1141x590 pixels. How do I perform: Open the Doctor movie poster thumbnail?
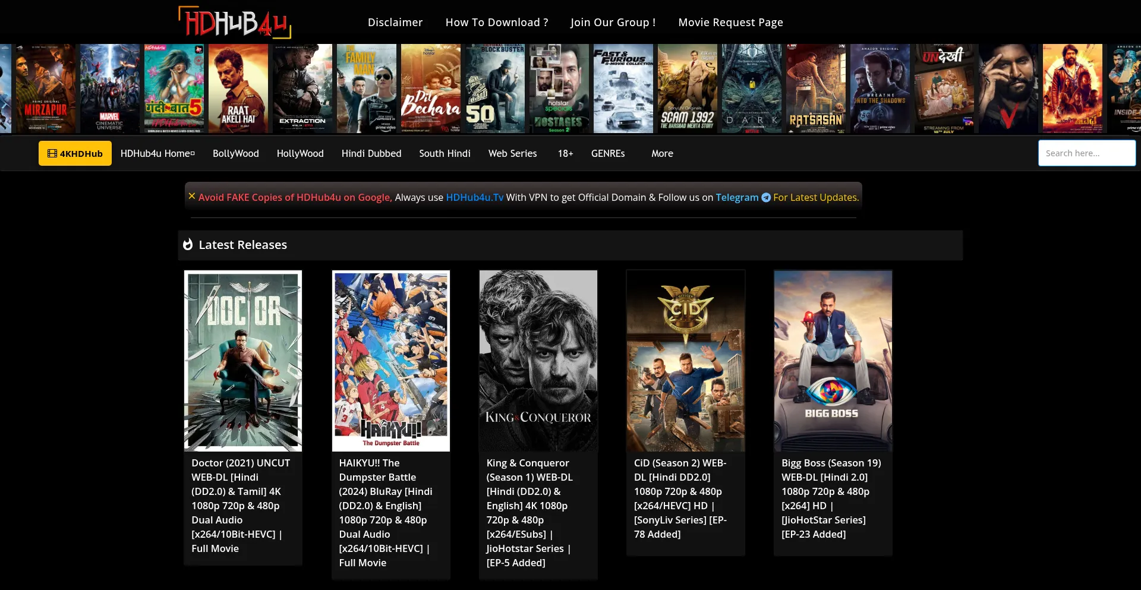pyautogui.click(x=243, y=361)
